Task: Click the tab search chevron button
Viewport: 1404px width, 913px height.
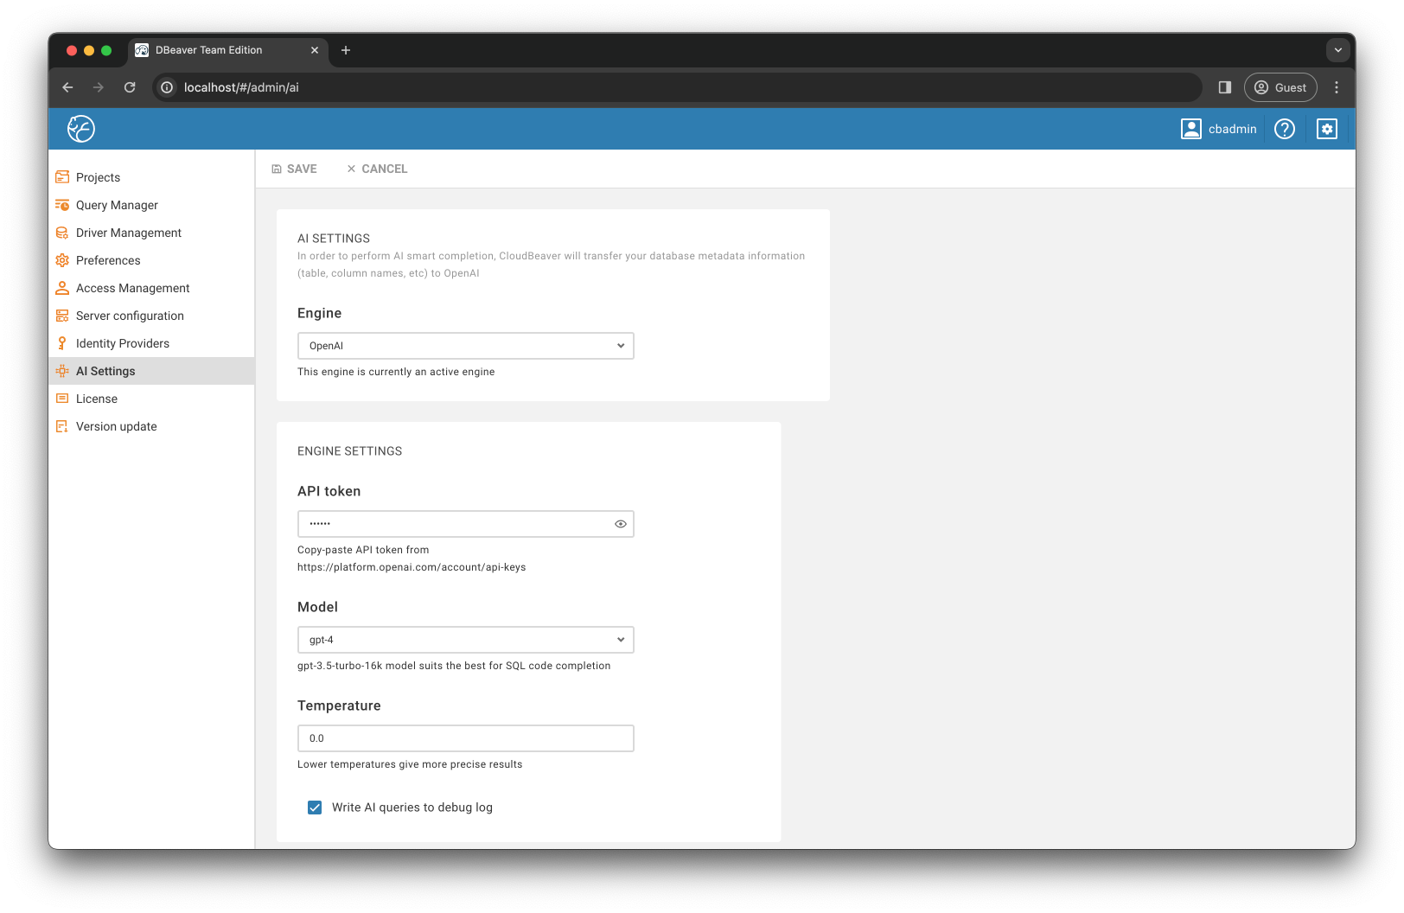Action: click(x=1338, y=50)
